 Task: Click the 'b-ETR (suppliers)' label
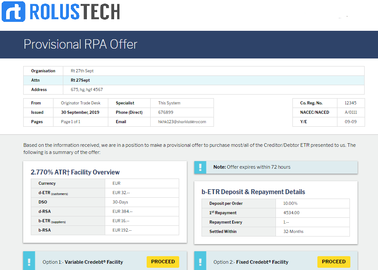click(52, 221)
